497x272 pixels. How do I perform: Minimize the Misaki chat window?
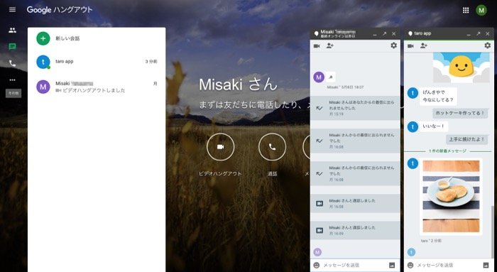[x=375, y=34]
